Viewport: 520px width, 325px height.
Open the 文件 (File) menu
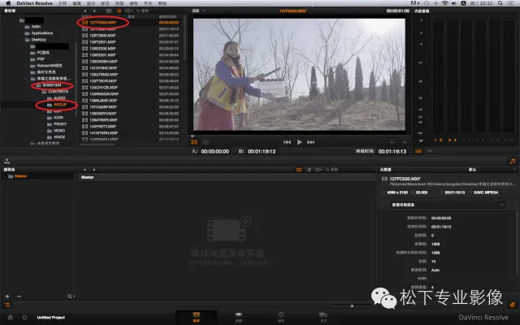pyautogui.click(x=63, y=3)
